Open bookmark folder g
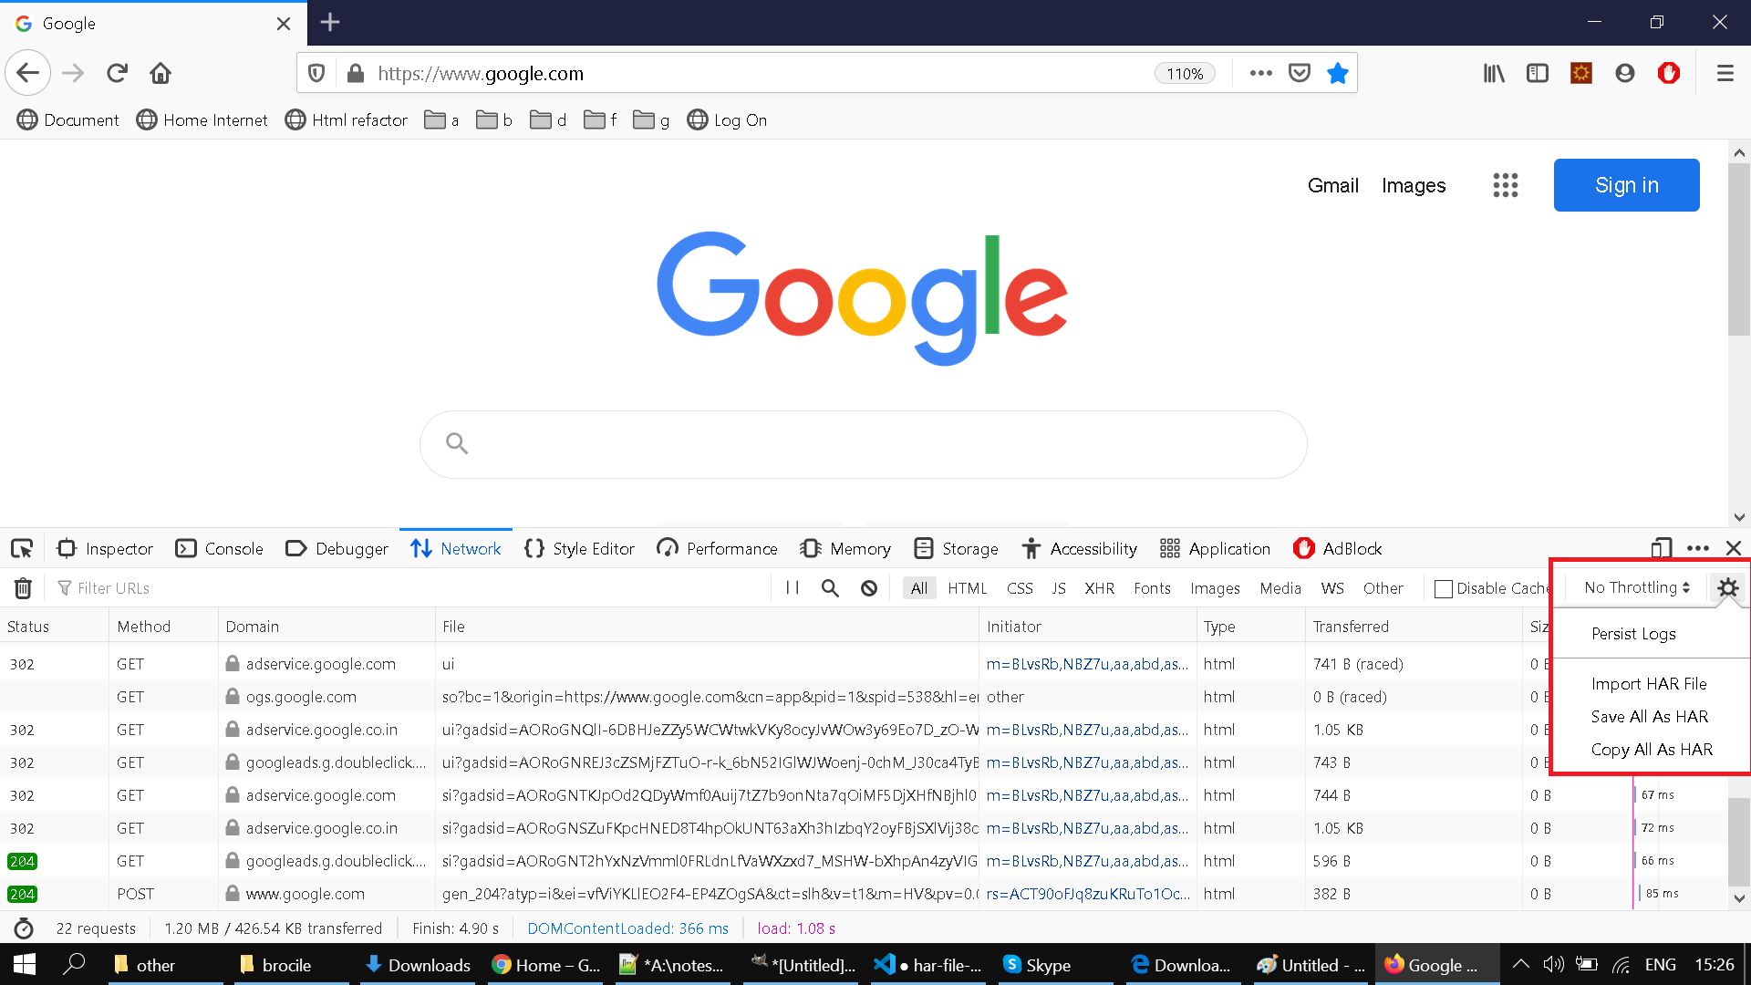The image size is (1751, 985). (651, 120)
